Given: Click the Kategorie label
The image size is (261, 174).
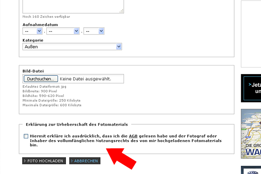Looking at the screenshot, I should click(x=33, y=40).
